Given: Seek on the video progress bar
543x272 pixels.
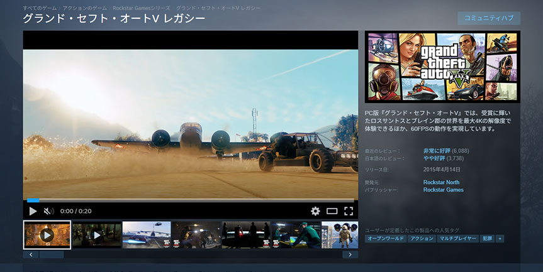Looking at the screenshot, I should [191, 200].
